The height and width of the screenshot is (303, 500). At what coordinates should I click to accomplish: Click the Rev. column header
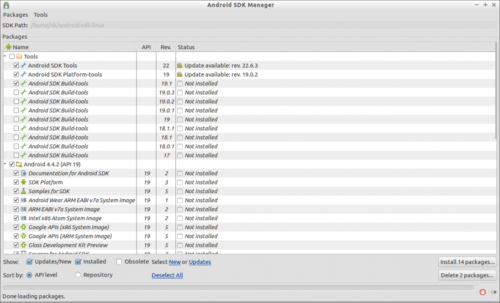166,47
